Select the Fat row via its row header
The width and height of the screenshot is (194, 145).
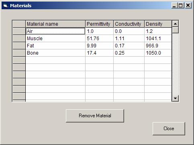point(19,46)
